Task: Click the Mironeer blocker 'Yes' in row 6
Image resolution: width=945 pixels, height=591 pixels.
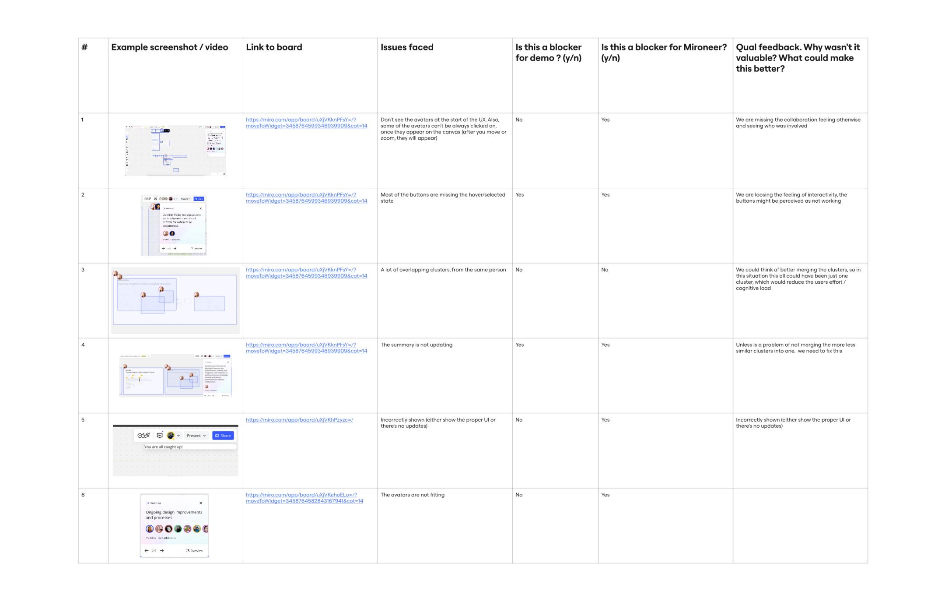Action: coord(605,495)
